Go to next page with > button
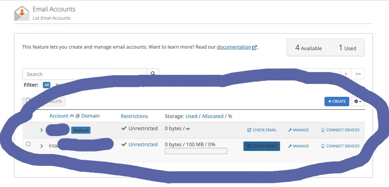Screen dimensions: 389x187 pos(346,74)
